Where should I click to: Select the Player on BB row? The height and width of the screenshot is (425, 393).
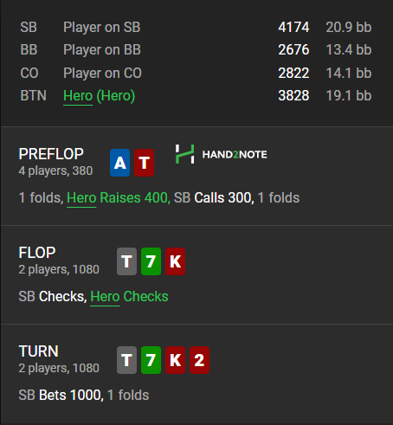click(x=196, y=50)
